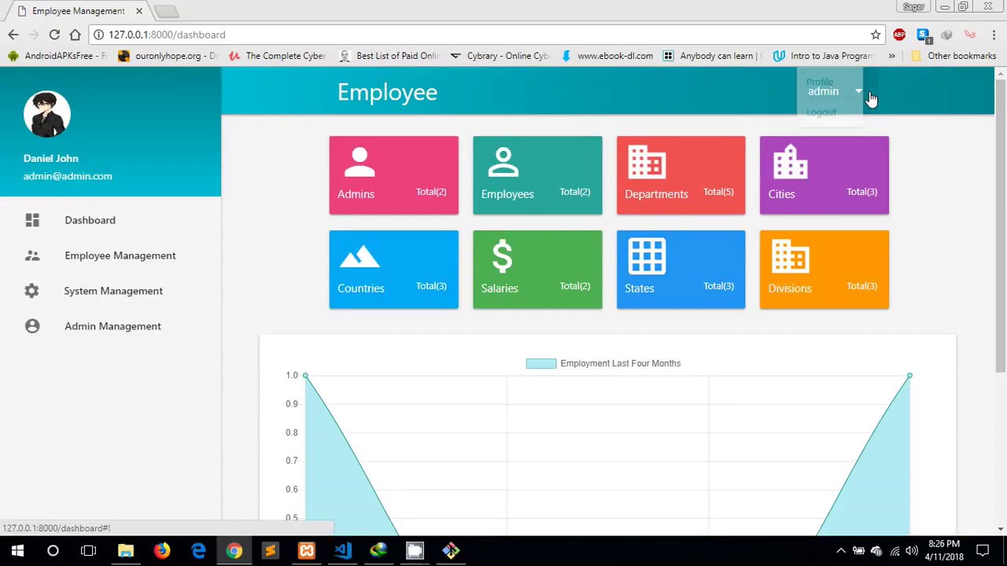Click the volume icon in system tray
Screen dimensions: 1007x566
click(911, 550)
